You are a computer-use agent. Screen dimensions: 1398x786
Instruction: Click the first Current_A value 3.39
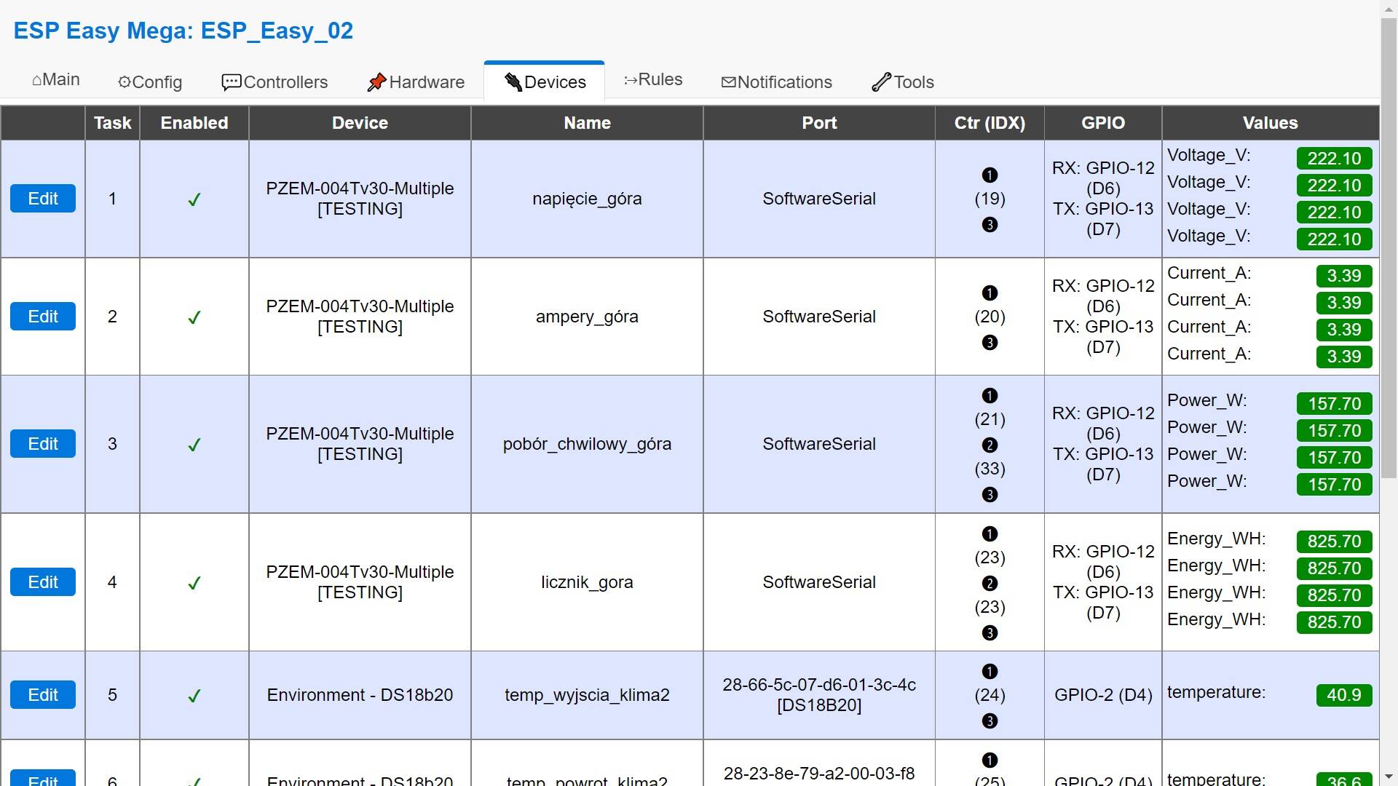[1343, 276]
